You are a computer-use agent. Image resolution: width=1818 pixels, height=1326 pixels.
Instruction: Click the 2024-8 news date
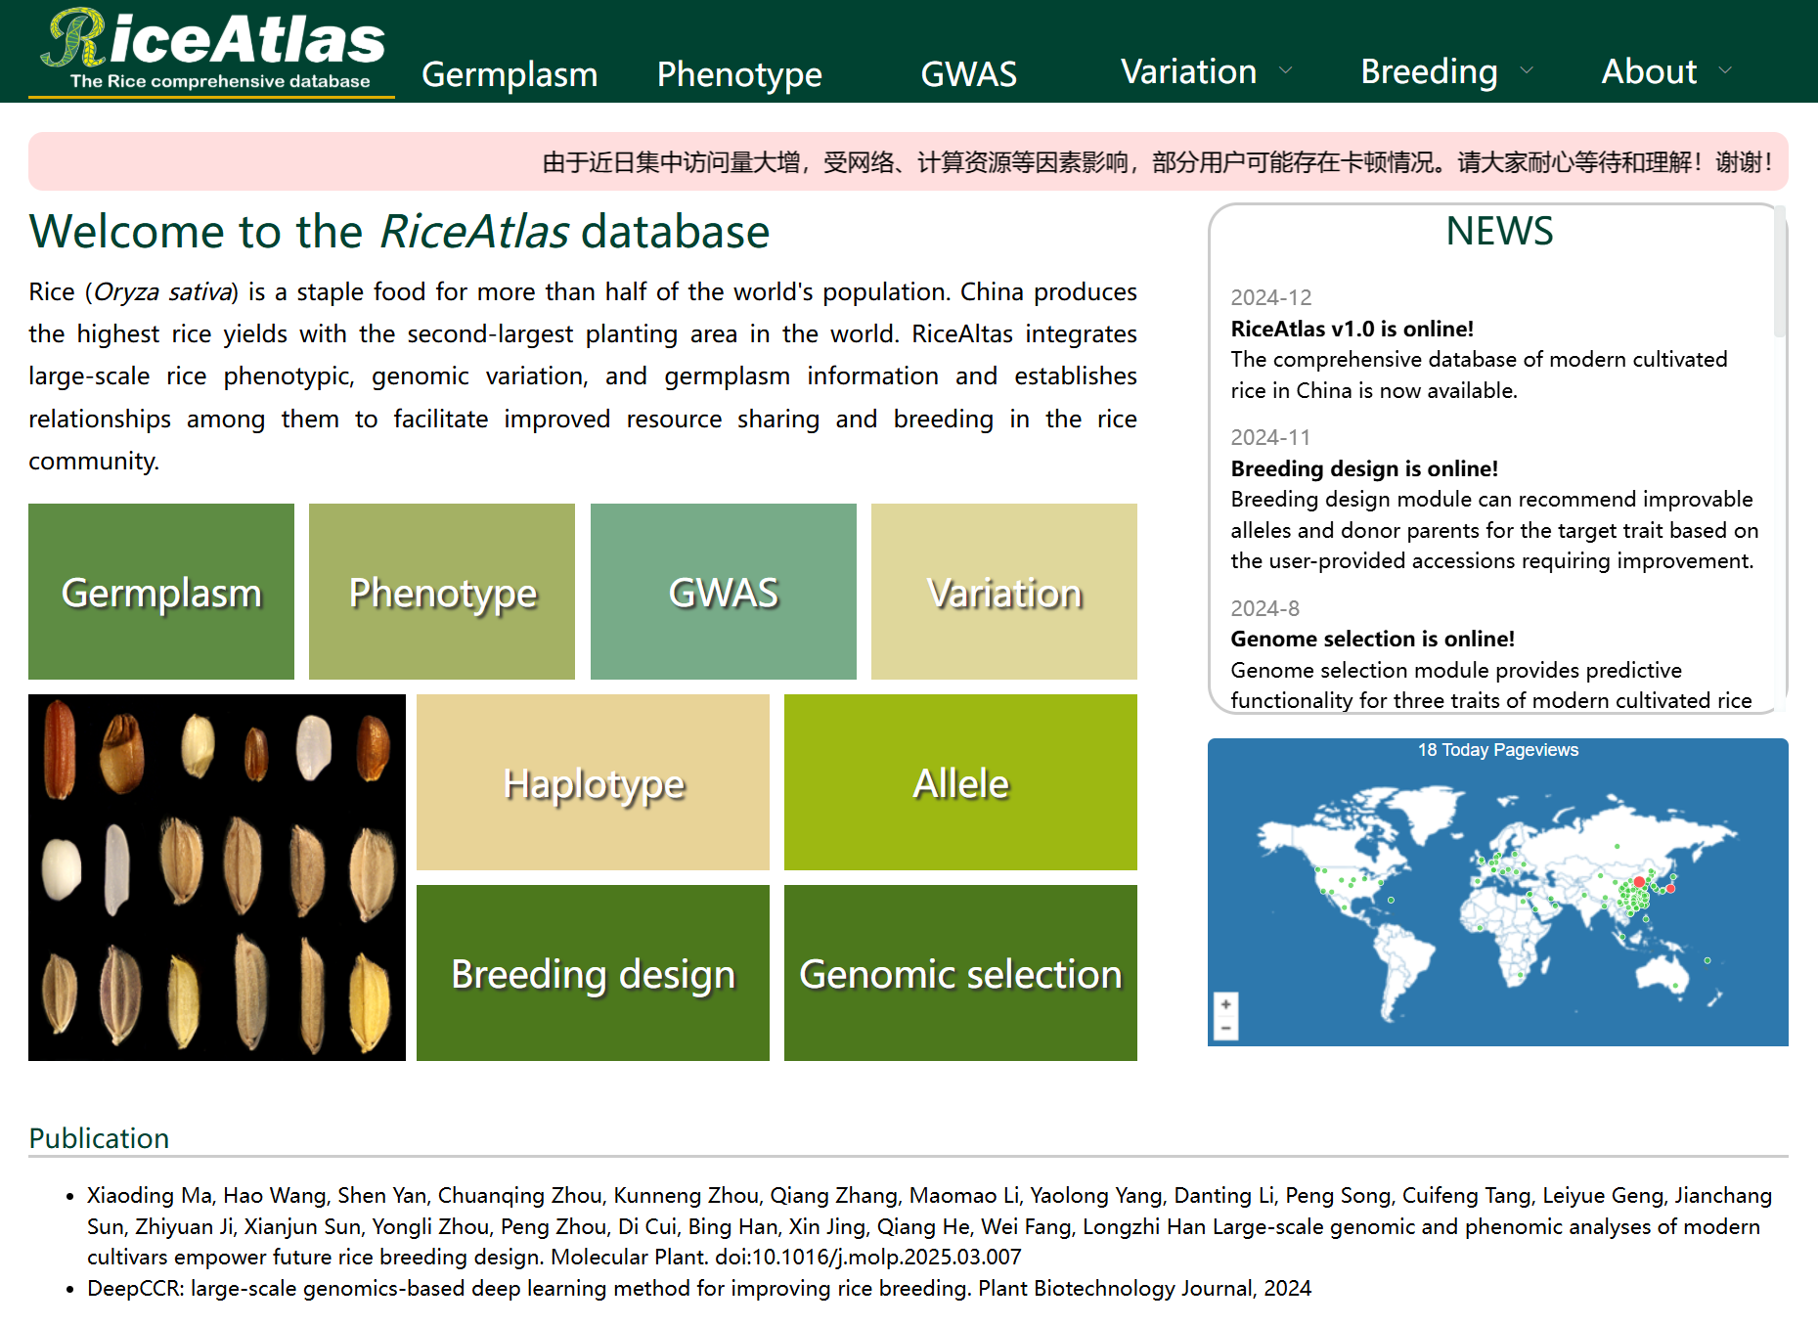1264,608
